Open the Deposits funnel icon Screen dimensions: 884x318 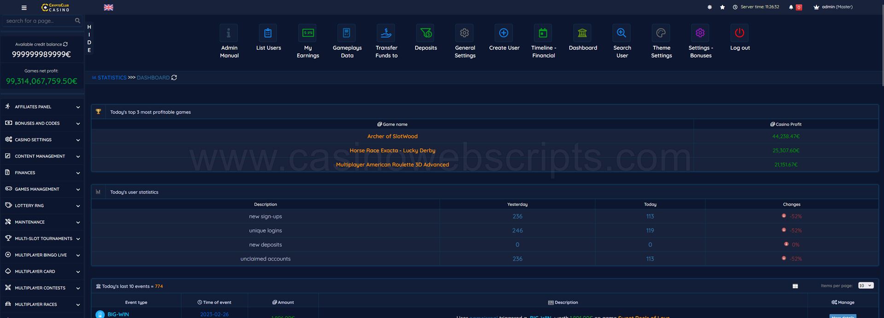(x=425, y=33)
